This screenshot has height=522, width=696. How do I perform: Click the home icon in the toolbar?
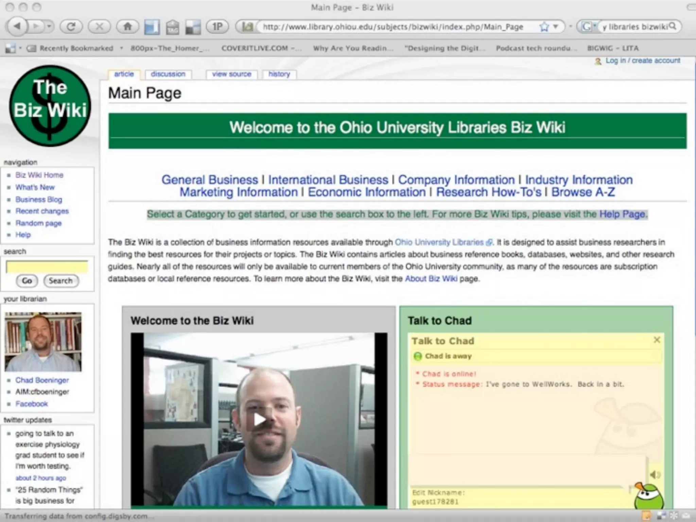(x=127, y=27)
